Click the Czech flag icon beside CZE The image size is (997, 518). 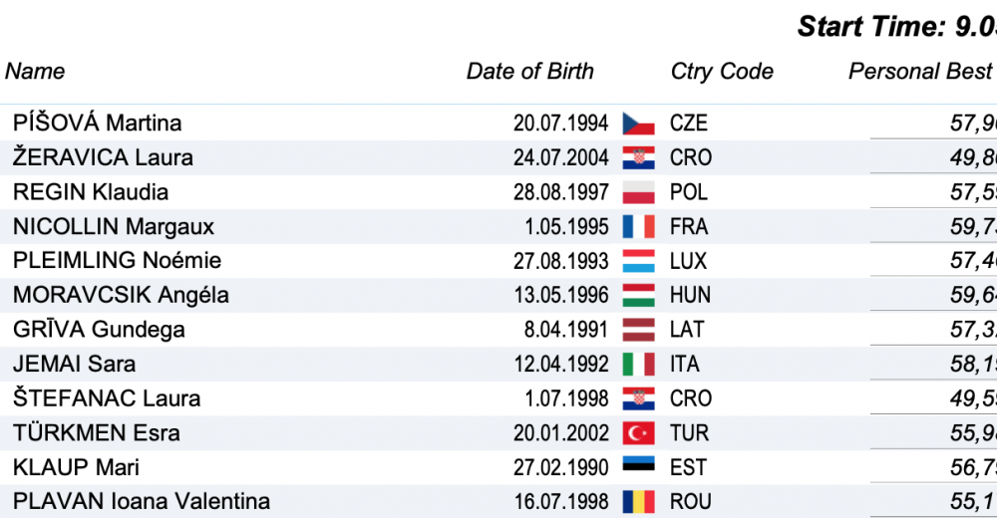638,124
